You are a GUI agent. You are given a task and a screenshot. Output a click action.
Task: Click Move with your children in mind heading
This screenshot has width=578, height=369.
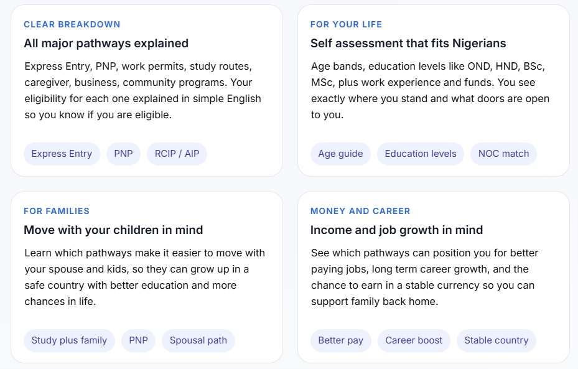pos(113,230)
